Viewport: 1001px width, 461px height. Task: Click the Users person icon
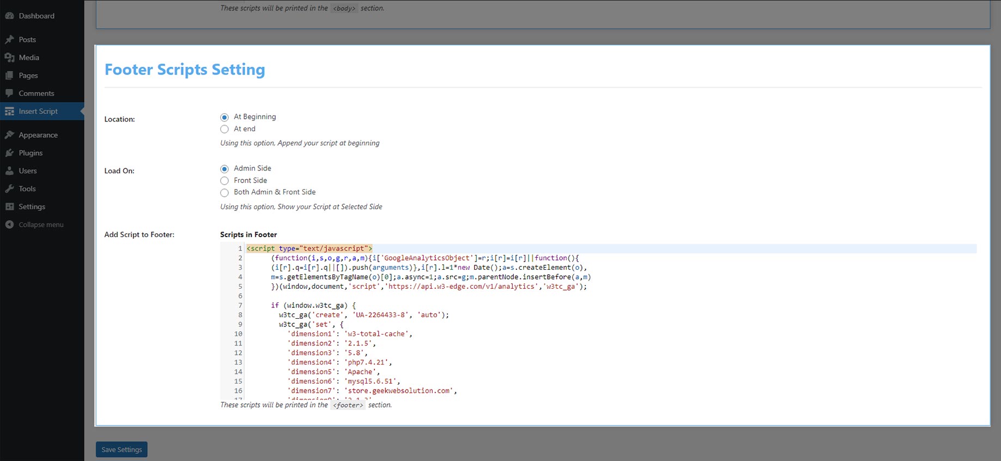(x=9, y=171)
